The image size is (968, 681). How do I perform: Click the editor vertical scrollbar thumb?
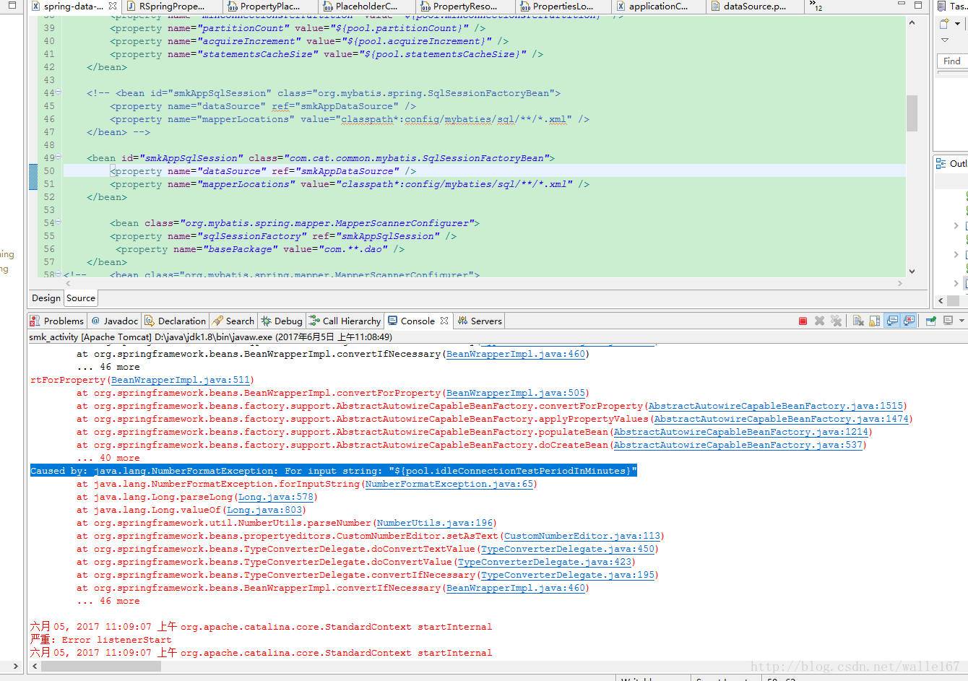[x=912, y=113]
